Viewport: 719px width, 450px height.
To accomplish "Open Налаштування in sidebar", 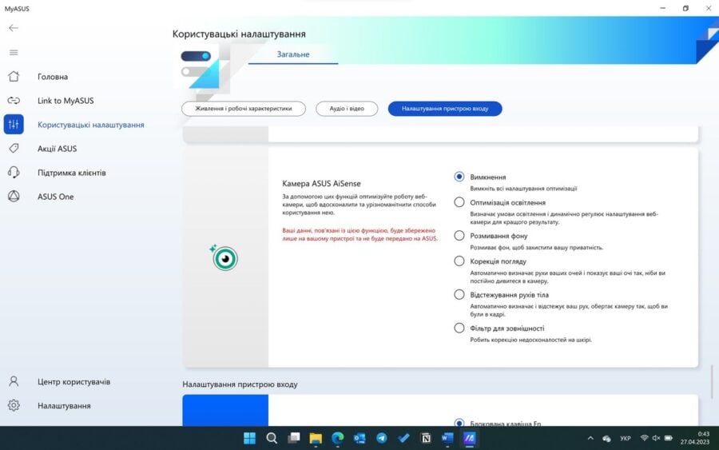I will click(x=64, y=405).
